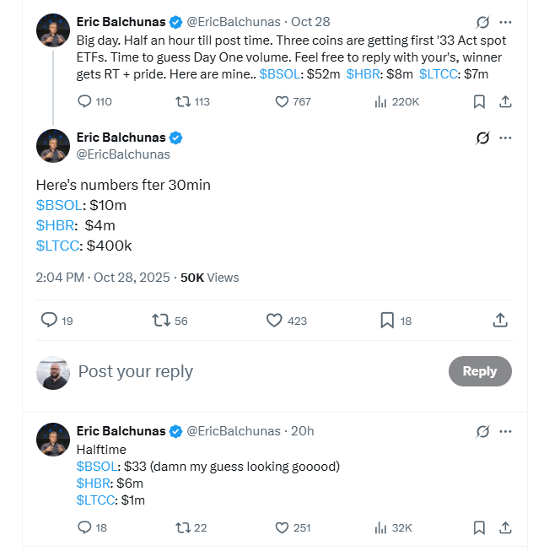Bookmark the top Big day tweet
This screenshot has width=533, height=551.
pyautogui.click(x=479, y=101)
